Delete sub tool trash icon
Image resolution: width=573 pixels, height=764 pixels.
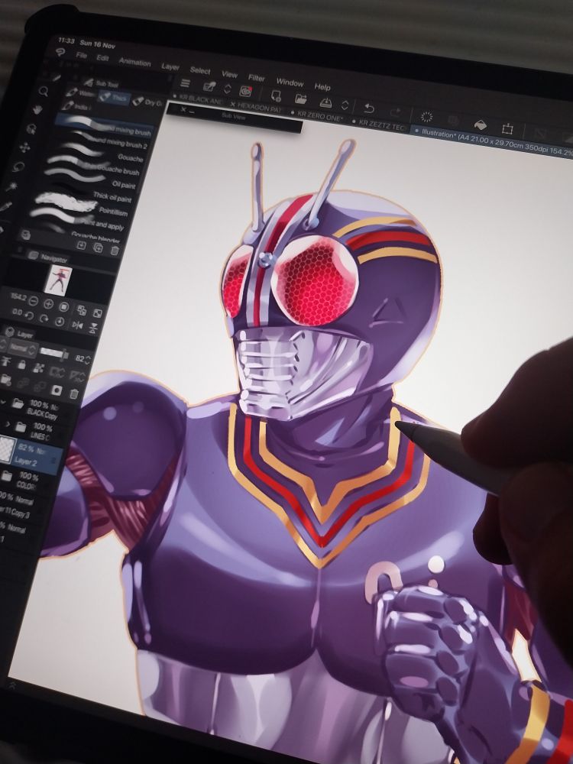pos(115,251)
